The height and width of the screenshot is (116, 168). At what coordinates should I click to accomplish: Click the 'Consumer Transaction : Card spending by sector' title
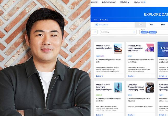[x=136, y=87]
